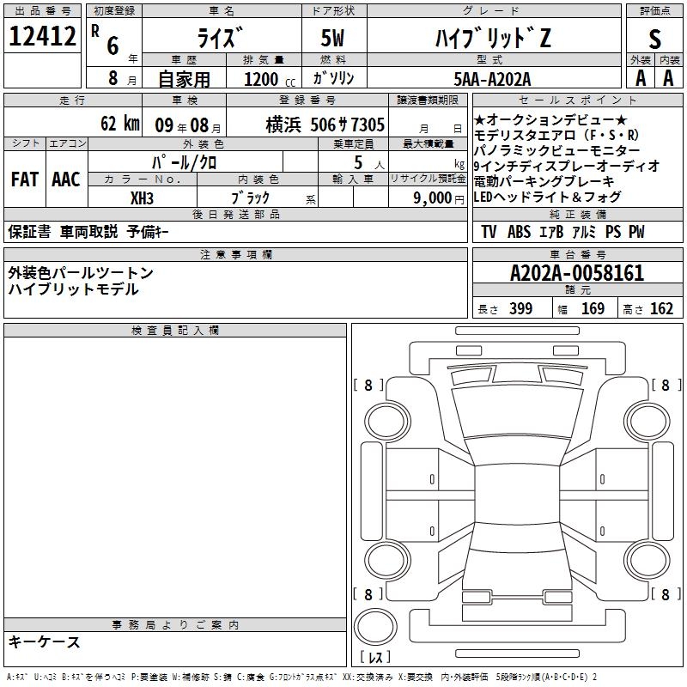687x687 pixels.
Task: Select the セールスポイント section header
Action: pyautogui.click(x=577, y=100)
